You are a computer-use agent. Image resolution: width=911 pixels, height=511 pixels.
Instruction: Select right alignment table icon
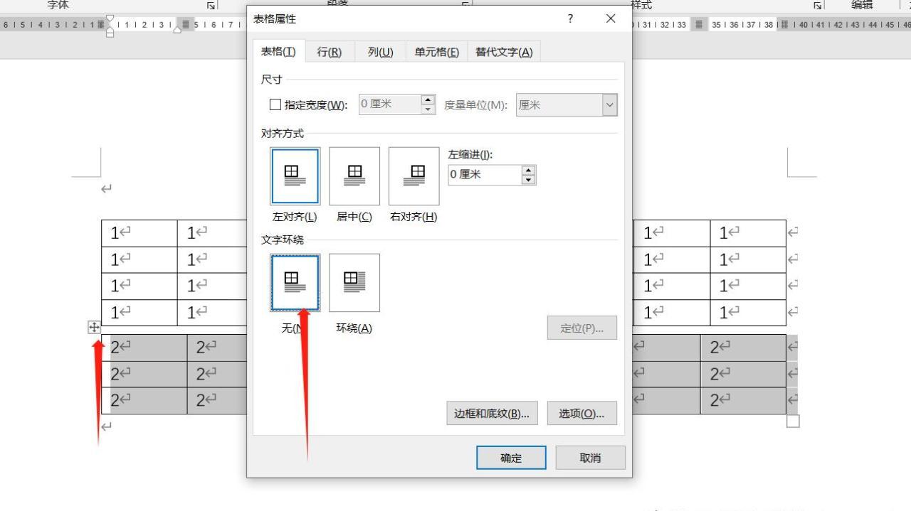pos(414,176)
